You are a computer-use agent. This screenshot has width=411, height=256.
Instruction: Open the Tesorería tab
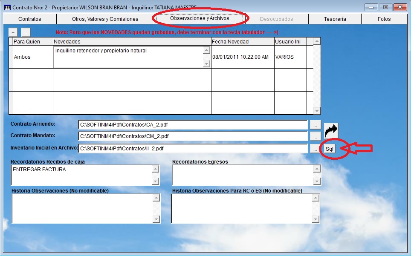[x=335, y=19]
